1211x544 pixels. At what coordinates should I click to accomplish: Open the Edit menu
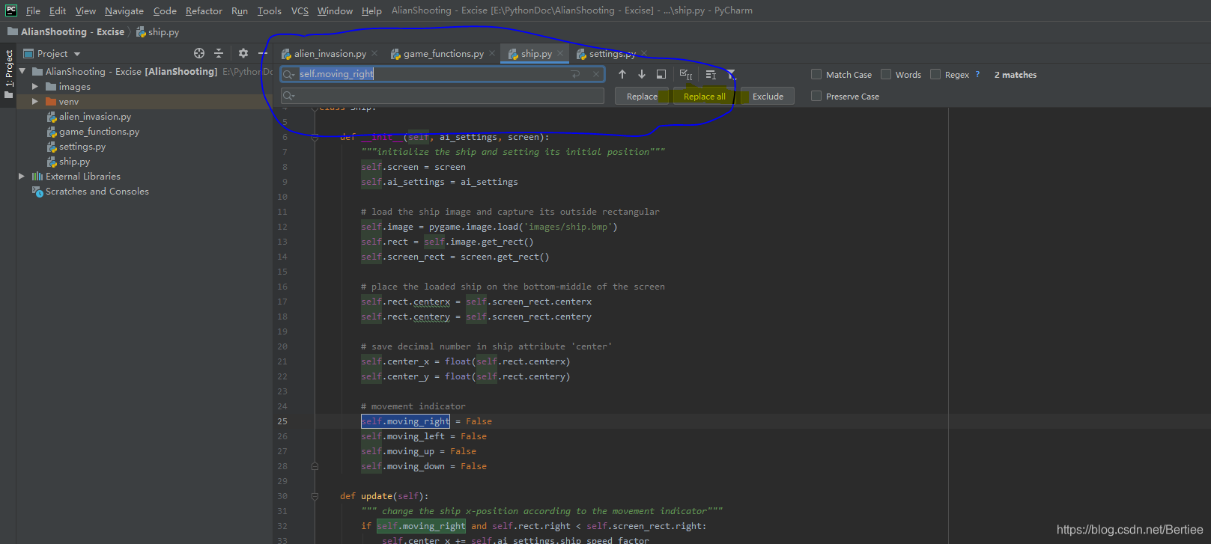point(58,11)
